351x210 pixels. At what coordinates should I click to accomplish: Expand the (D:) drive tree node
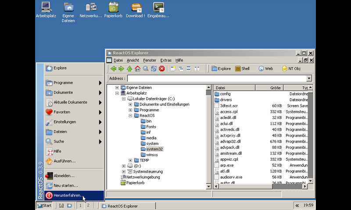click(x=124, y=166)
